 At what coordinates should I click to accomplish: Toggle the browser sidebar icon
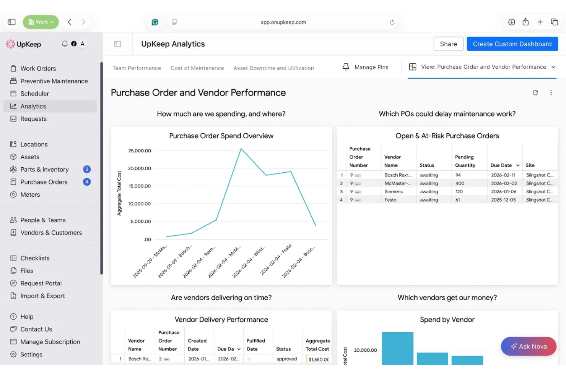pos(12,22)
